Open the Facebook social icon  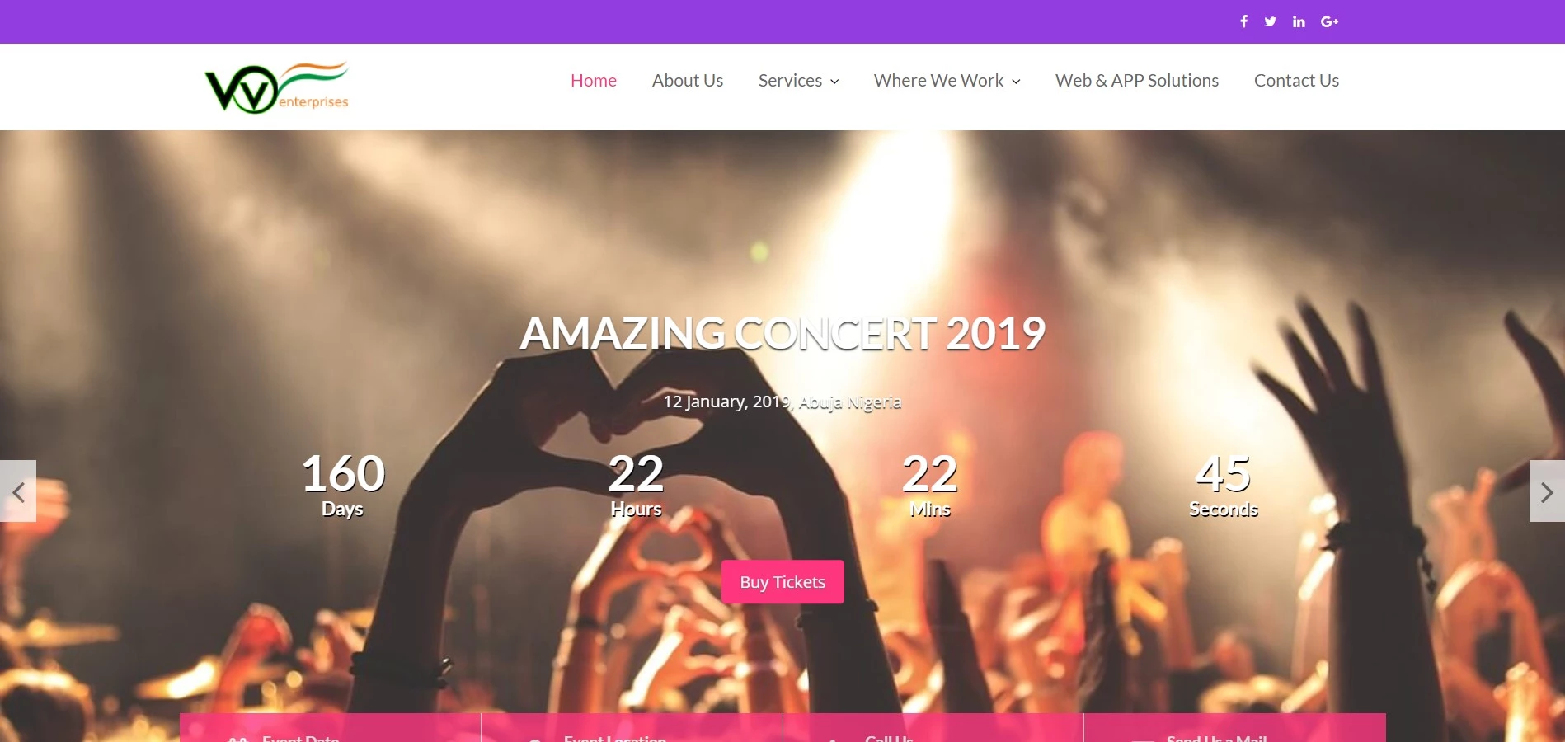(1243, 21)
